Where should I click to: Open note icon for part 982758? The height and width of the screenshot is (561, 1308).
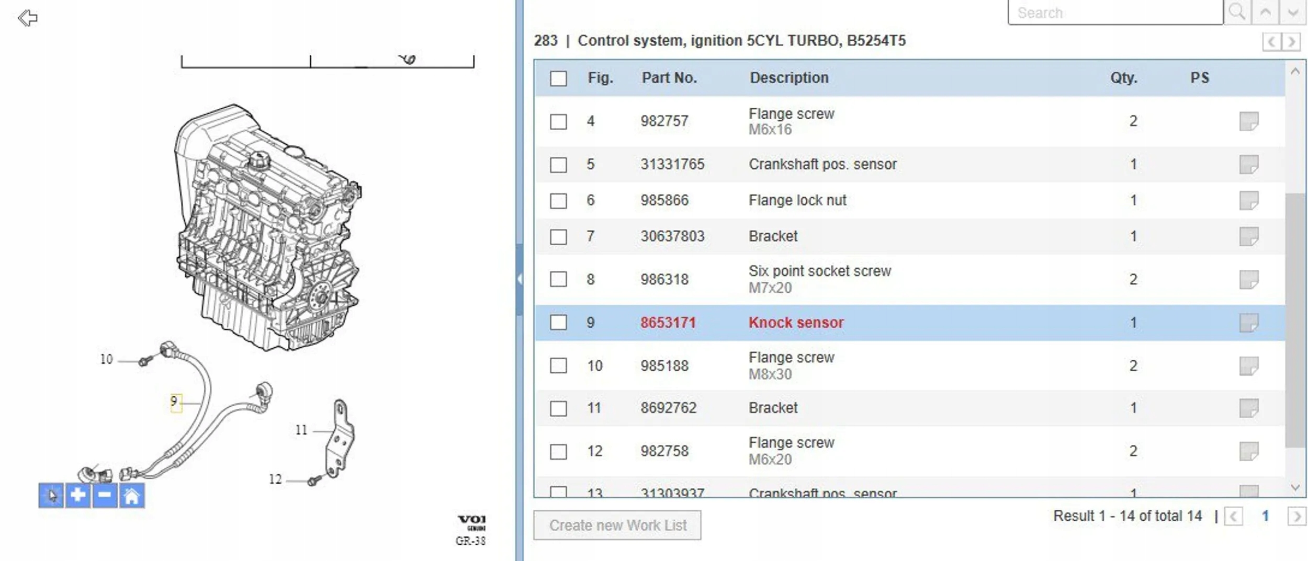[1249, 451]
